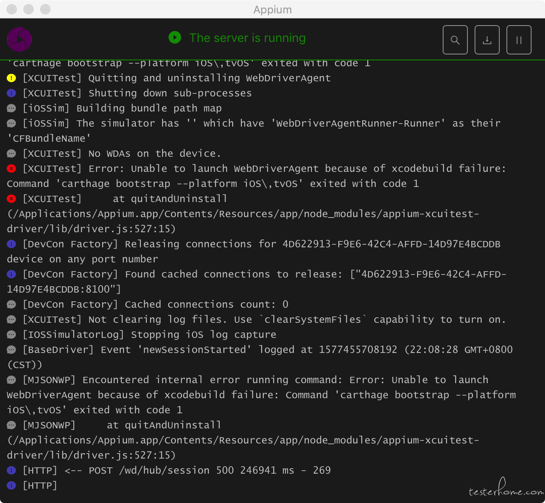This screenshot has height=503, width=545.
Task: Click the green play status icon
Action: tap(175, 38)
